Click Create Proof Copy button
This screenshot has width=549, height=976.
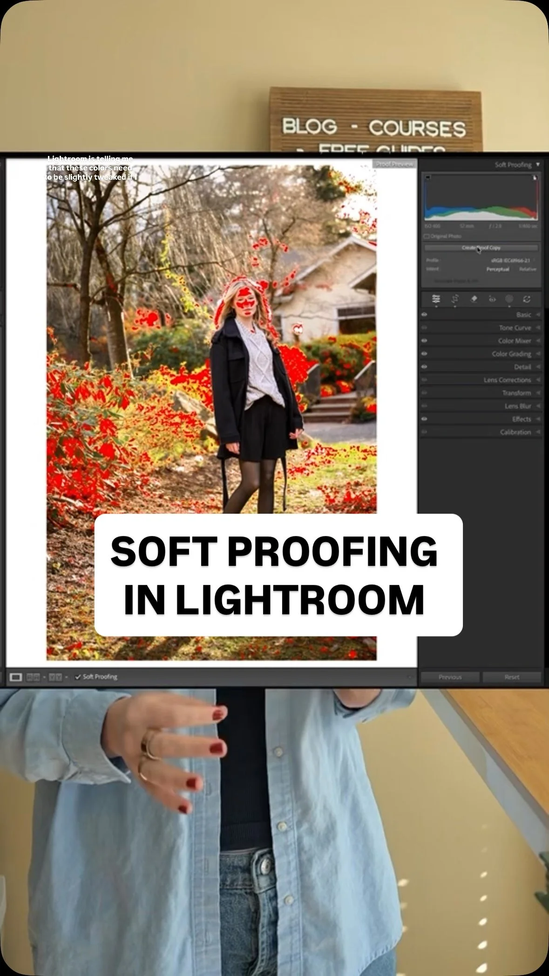[481, 248]
